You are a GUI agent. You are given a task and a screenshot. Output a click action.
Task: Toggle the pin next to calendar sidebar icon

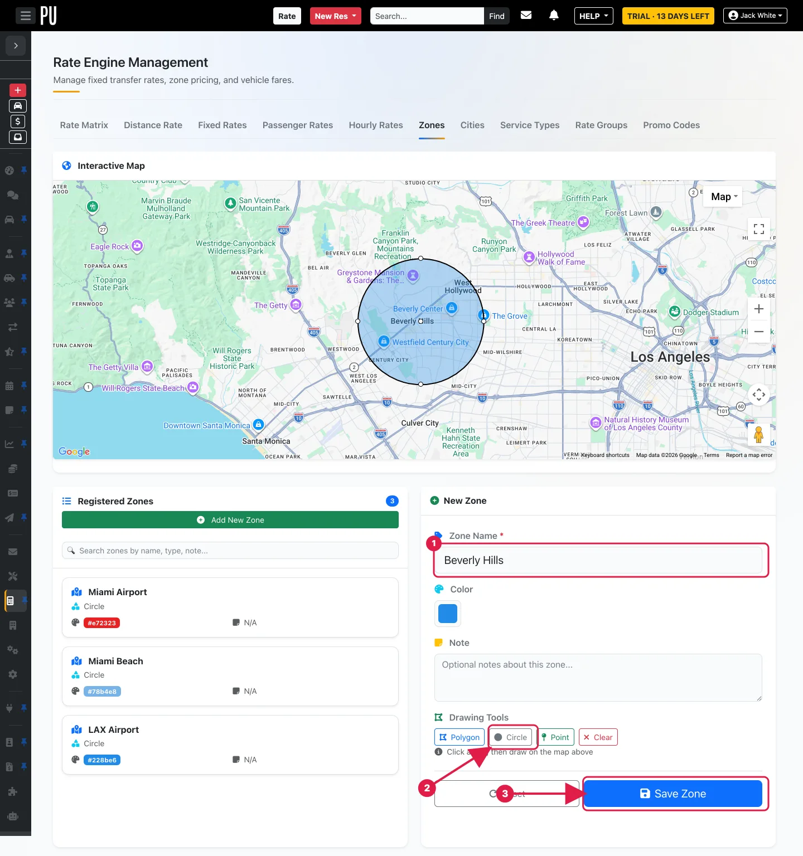(x=24, y=385)
